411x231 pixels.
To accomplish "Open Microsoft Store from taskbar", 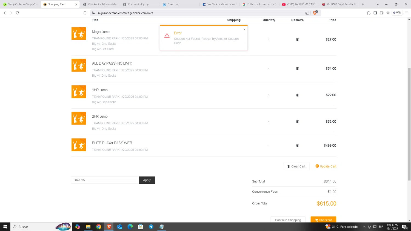I will pyautogui.click(x=141, y=227).
